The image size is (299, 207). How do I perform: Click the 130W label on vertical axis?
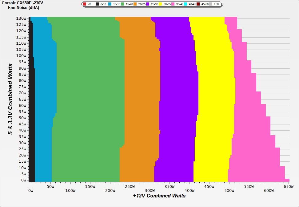22,18
